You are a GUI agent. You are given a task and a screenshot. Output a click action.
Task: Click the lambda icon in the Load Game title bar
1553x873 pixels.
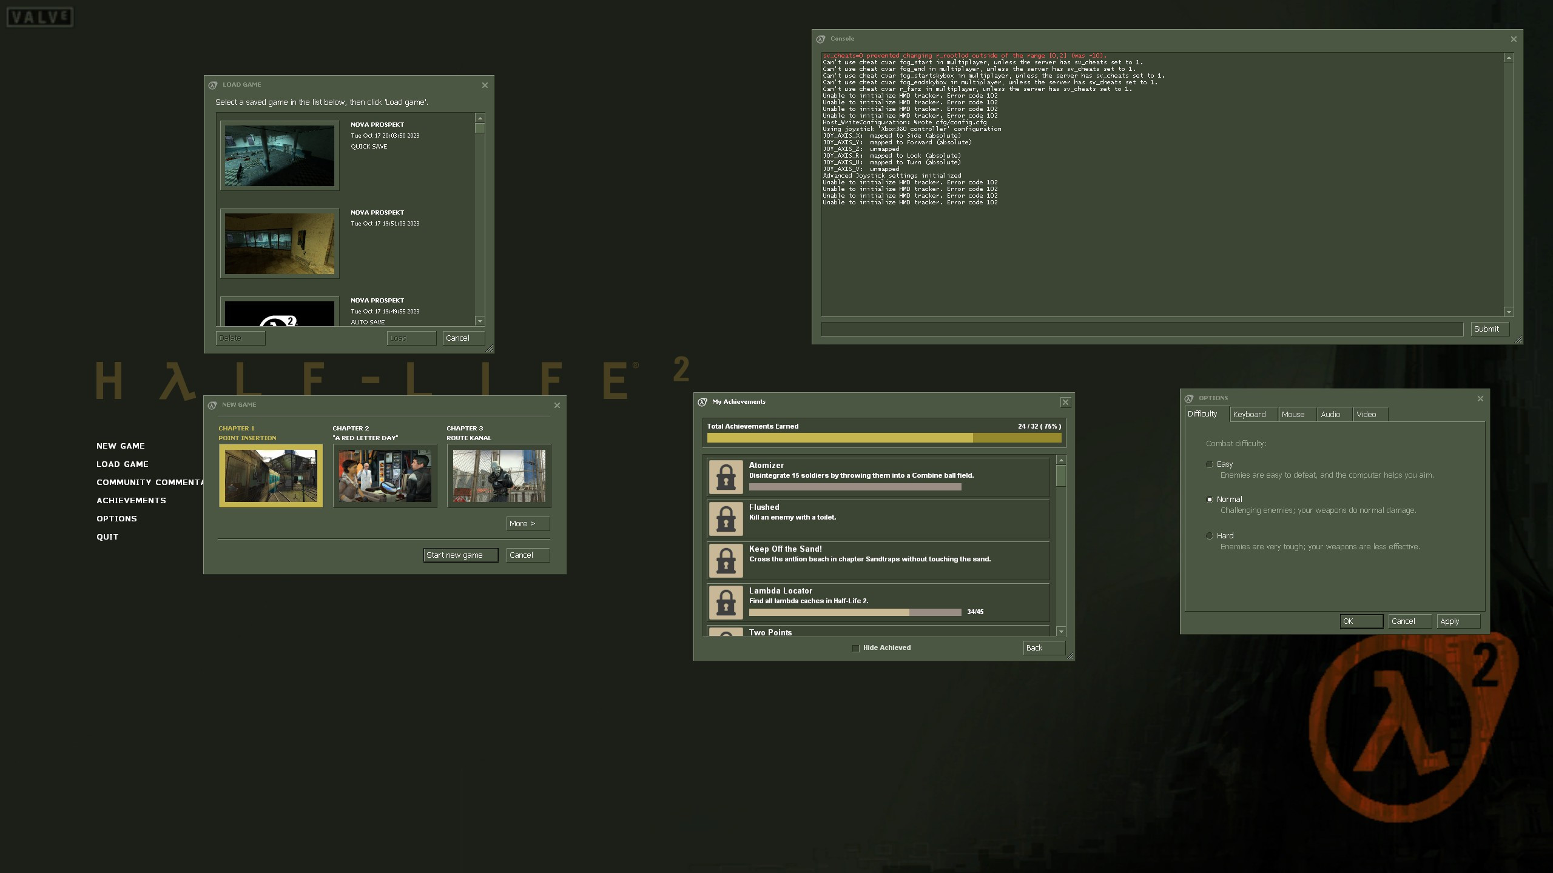tap(213, 85)
